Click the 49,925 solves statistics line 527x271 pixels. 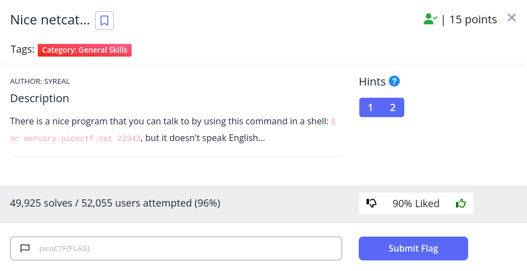[x=115, y=203]
